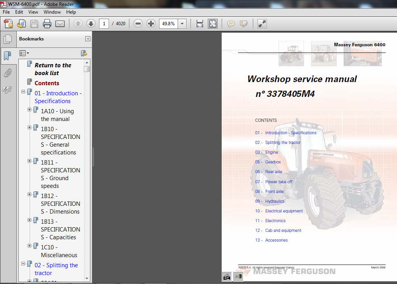This screenshot has height=284, width=397.
Task: Click the zoom percentage field
Action: click(x=169, y=24)
